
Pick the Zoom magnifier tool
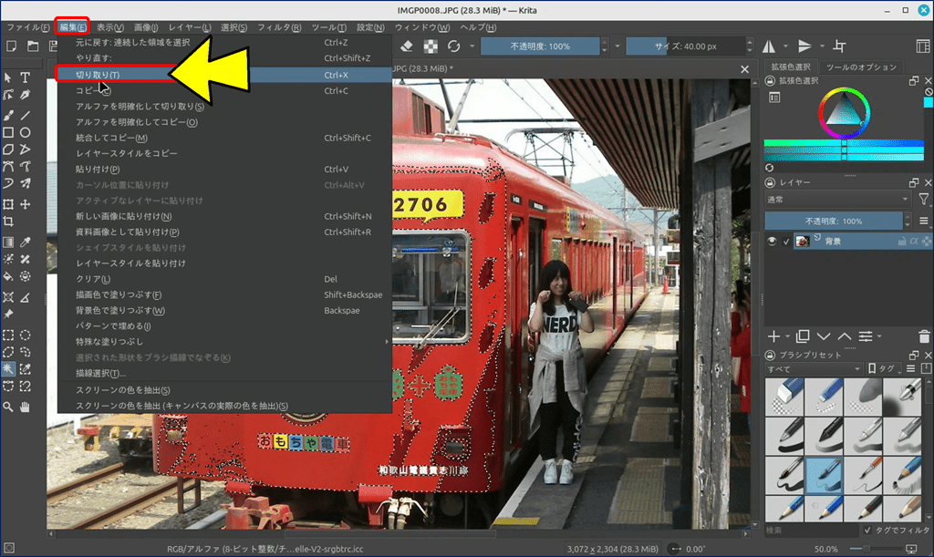coord(8,406)
